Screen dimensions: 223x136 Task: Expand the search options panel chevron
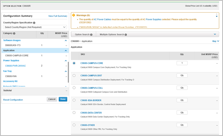point(215,34)
